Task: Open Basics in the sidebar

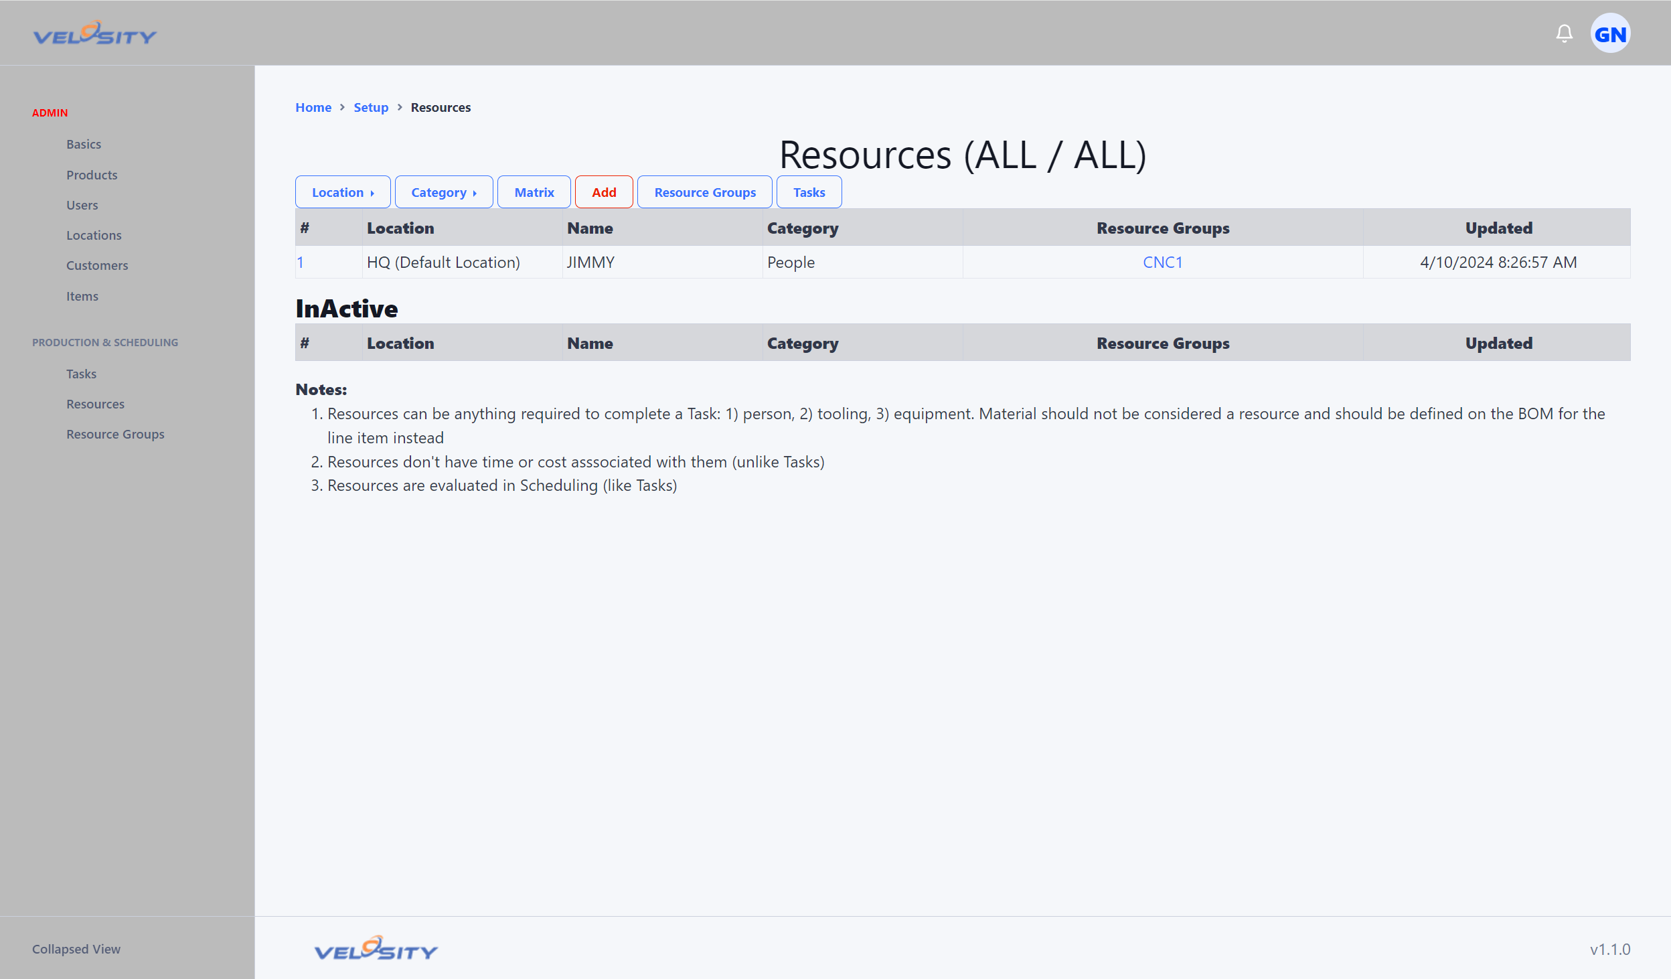Action: [84, 144]
